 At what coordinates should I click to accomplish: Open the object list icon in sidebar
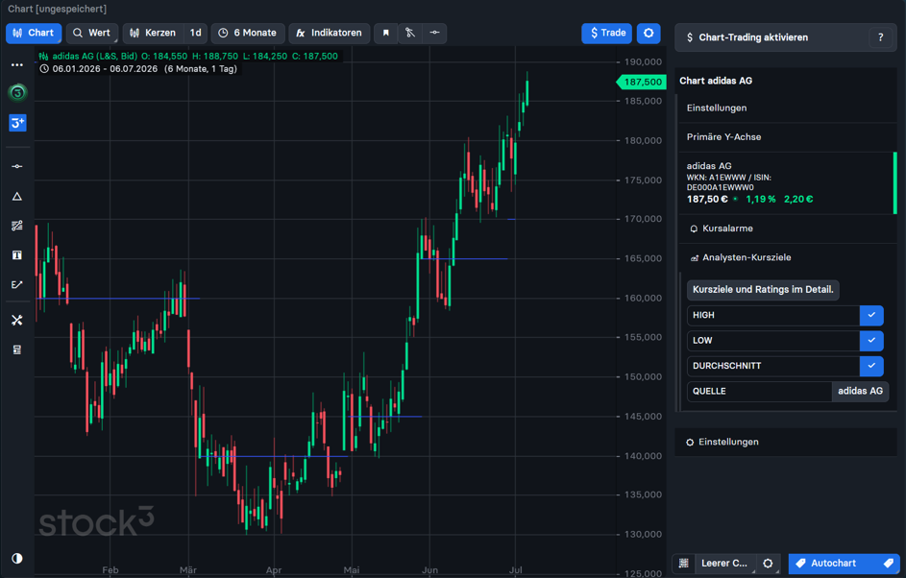click(x=16, y=349)
